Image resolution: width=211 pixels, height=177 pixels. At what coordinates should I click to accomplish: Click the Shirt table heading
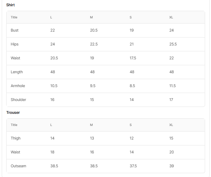pyautogui.click(x=10, y=5)
